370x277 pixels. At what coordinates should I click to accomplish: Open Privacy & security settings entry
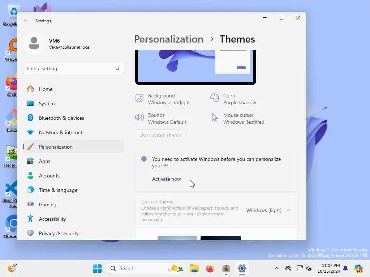74,233
